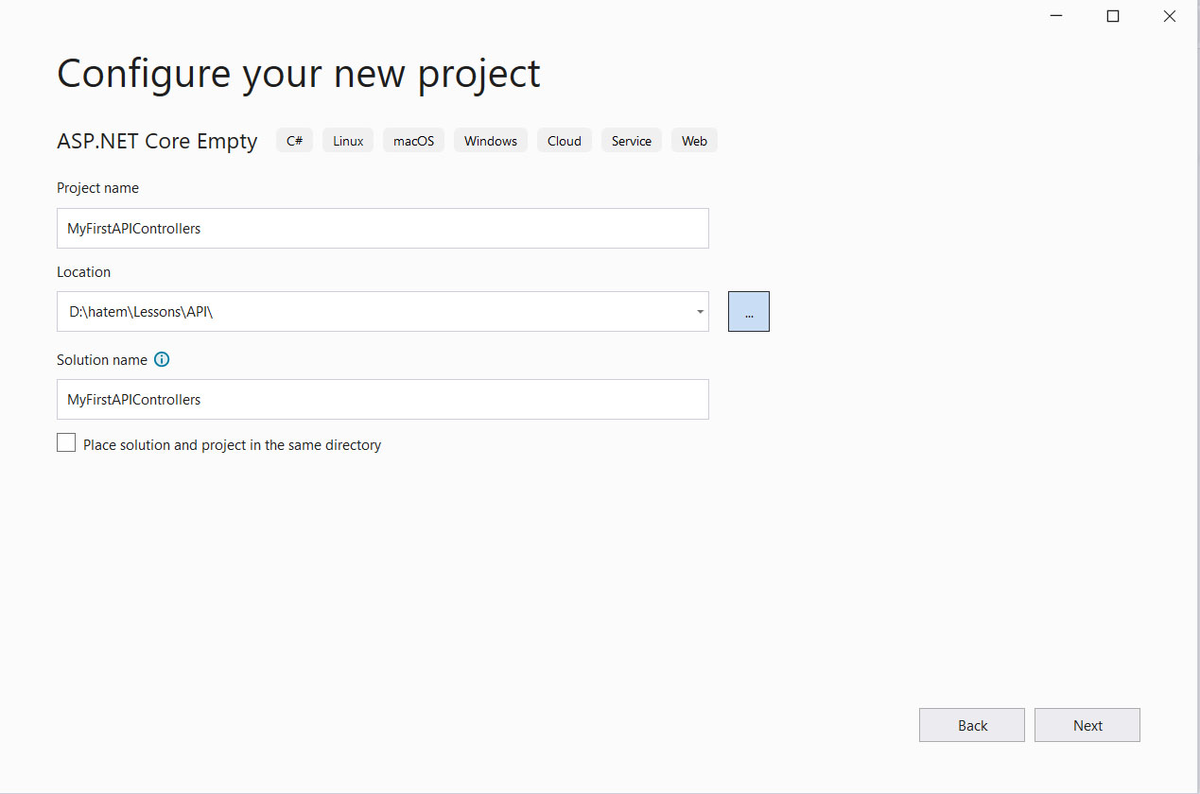Click the ASP.NET Core Empty template heading

tap(157, 141)
